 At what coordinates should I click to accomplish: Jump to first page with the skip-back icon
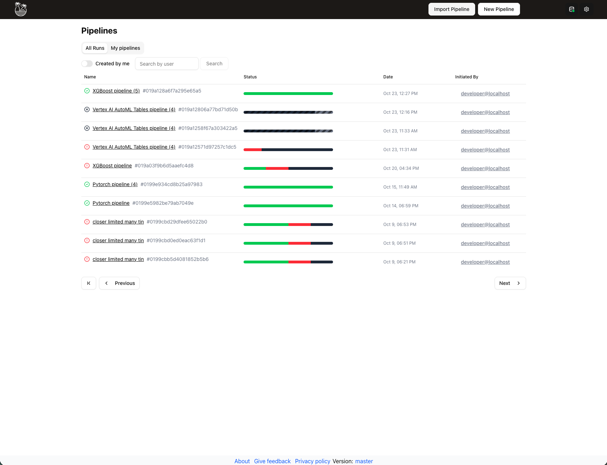click(x=89, y=283)
